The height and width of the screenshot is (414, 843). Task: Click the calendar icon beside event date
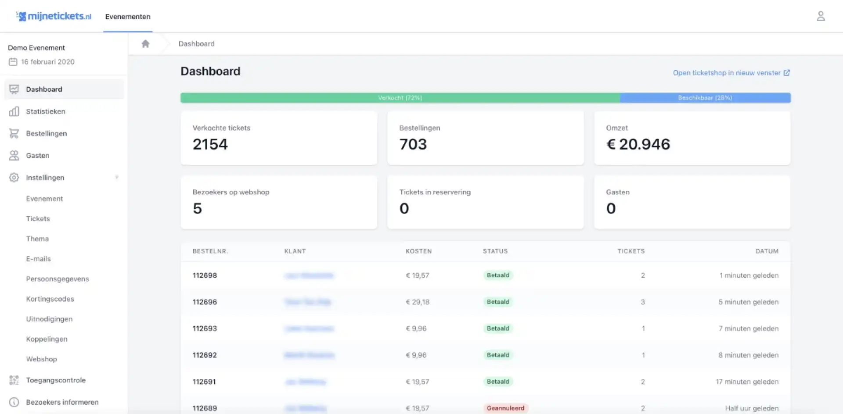[13, 62]
